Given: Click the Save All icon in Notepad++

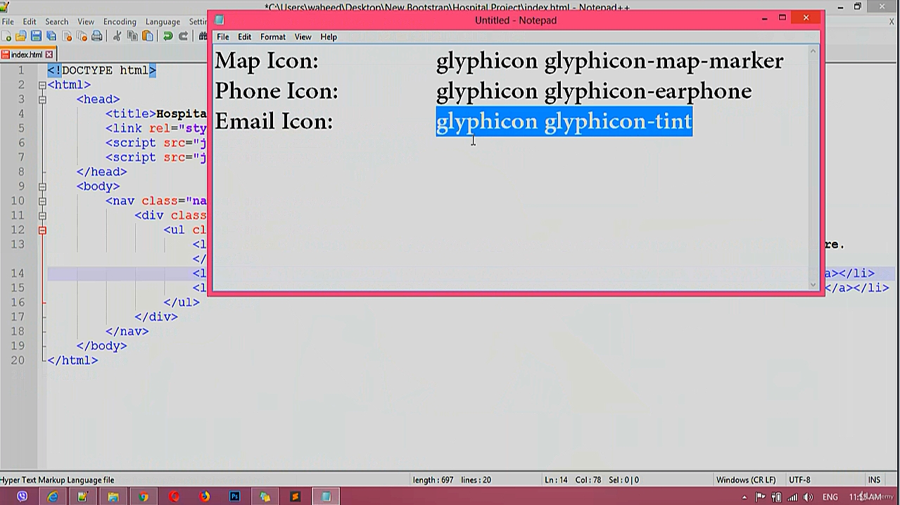Looking at the screenshot, I should (51, 37).
